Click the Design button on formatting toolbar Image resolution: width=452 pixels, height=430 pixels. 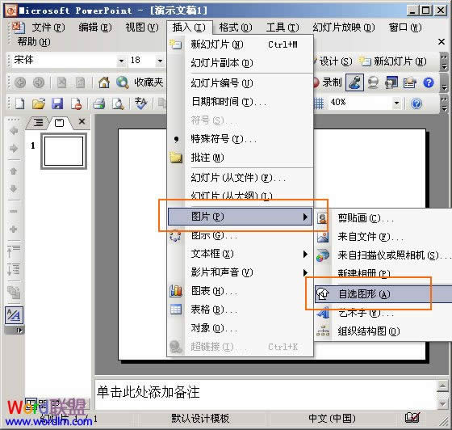coord(333,61)
